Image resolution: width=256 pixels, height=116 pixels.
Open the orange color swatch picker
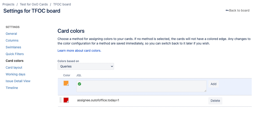[x=66, y=83]
